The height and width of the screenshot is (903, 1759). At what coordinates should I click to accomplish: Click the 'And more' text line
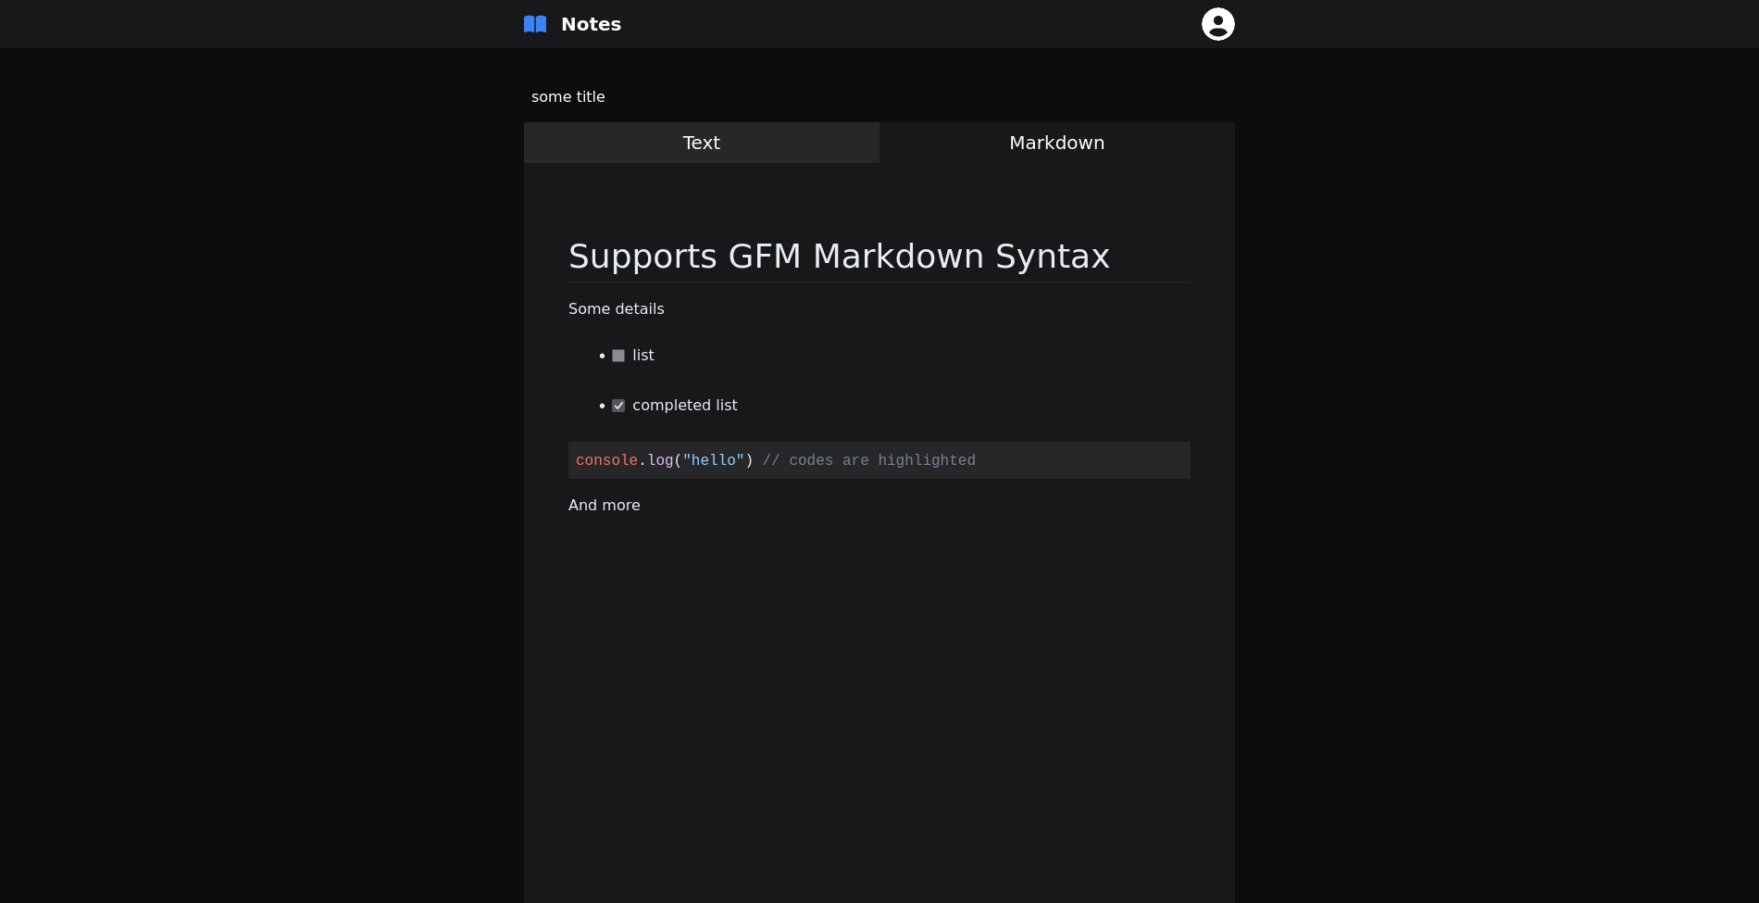pyautogui.click(x=604, y=505)
